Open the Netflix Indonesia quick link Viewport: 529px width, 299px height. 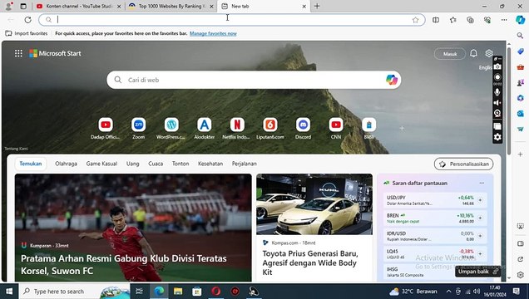237,125
